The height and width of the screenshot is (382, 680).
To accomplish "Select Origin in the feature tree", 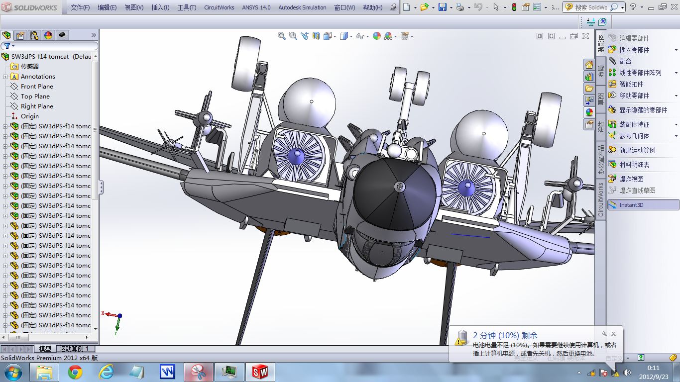I will pos(30,116).
